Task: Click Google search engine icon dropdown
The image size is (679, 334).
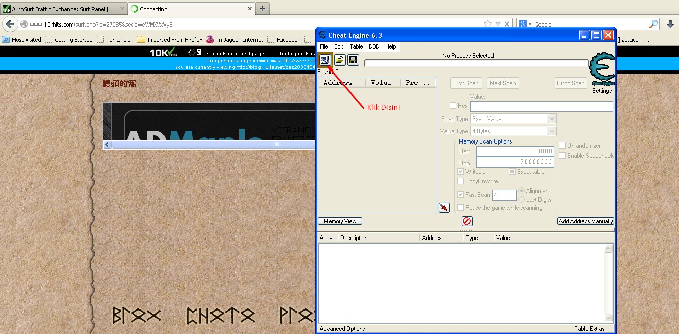Action: 525,24
